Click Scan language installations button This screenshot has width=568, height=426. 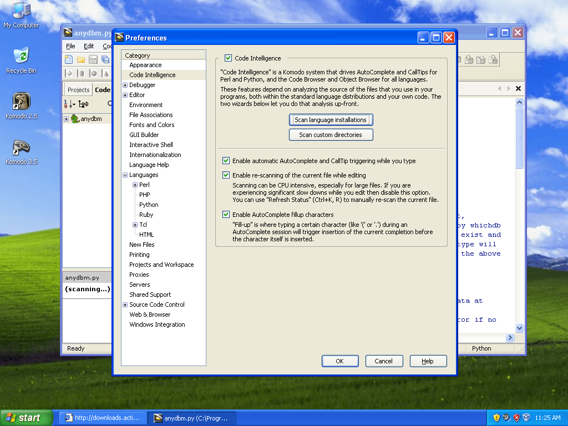(x=331, y=120)
